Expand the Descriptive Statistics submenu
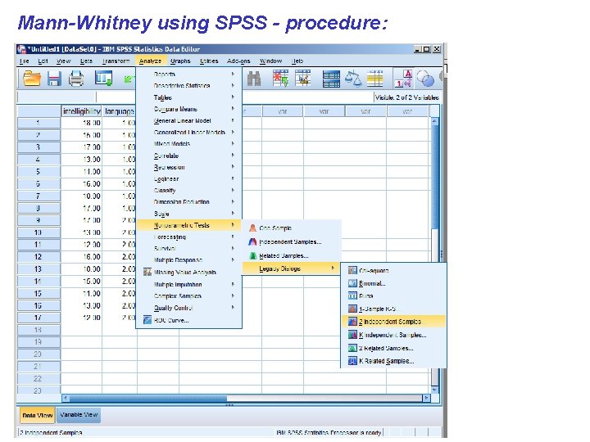Screen dimensions: 590x442 [x=188, y=86]
